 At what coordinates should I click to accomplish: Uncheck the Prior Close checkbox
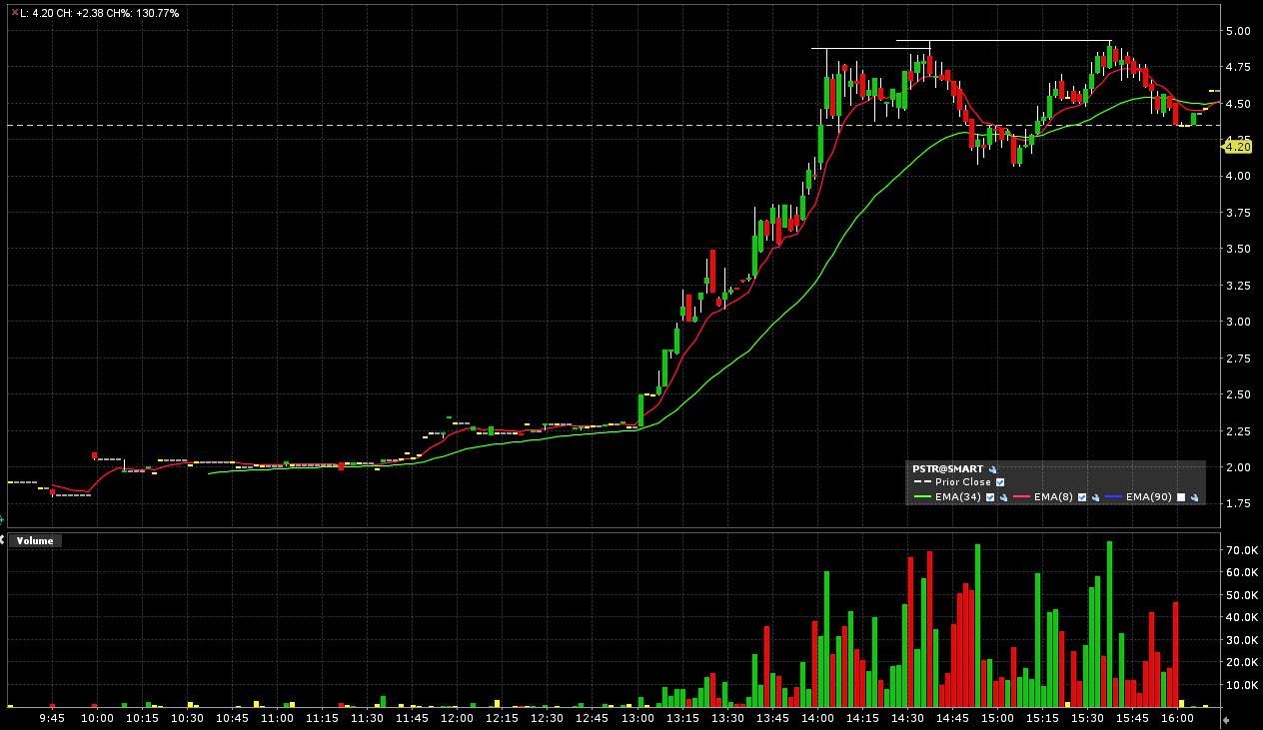[x=1000, y=482]
